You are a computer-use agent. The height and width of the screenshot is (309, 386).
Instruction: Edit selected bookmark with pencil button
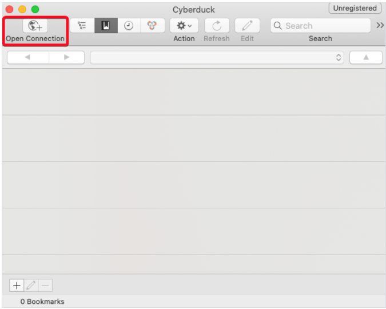pos(31,286)
